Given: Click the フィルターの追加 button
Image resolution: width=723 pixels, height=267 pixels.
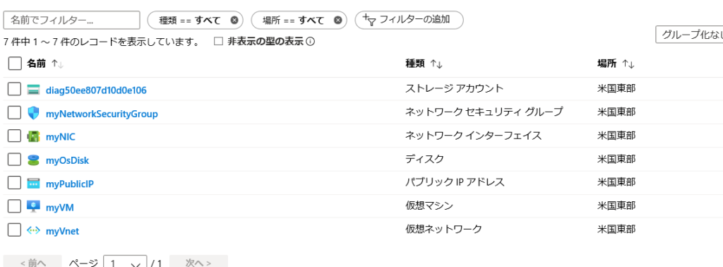Looking at the screenshot, I should pos(409,20).
